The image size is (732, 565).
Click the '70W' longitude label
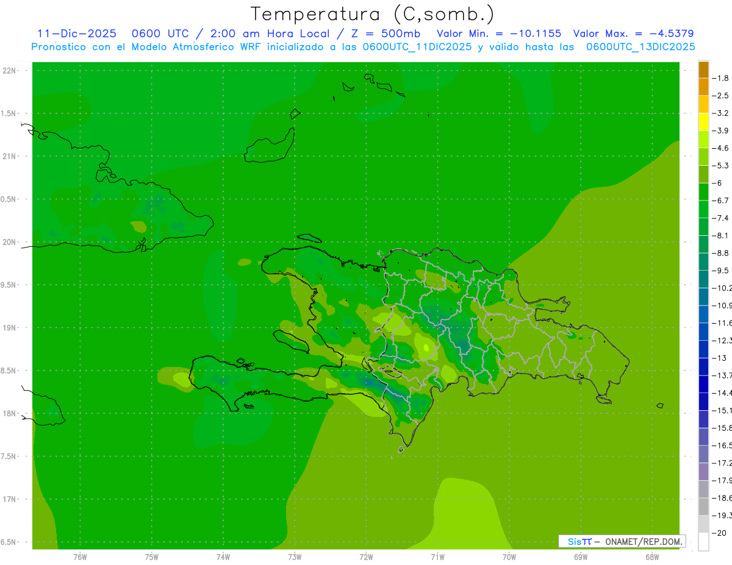(x=509, y=556)
